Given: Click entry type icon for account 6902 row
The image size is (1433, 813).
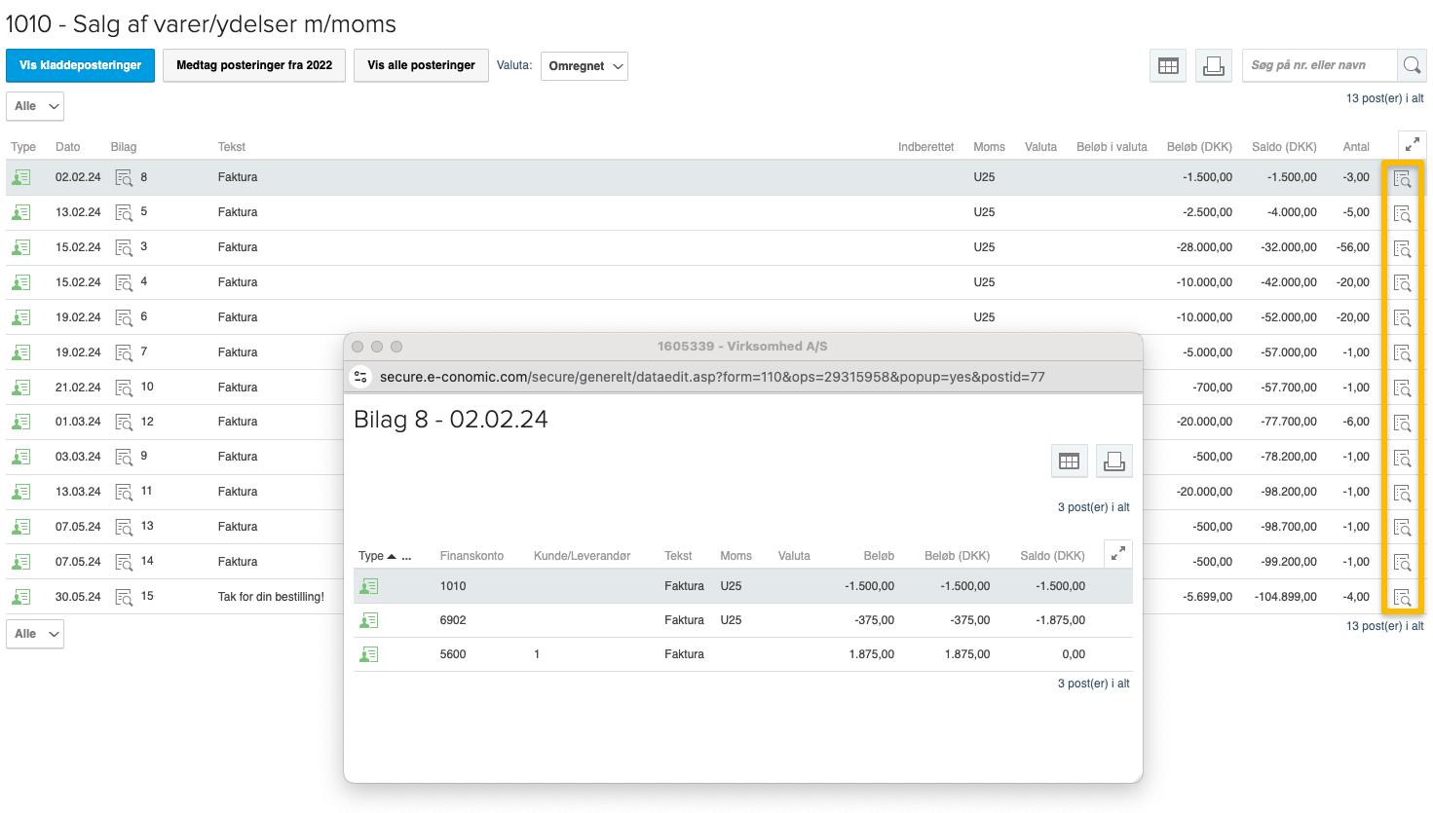Looking at the screenshot, I should [x=369, y=620].
